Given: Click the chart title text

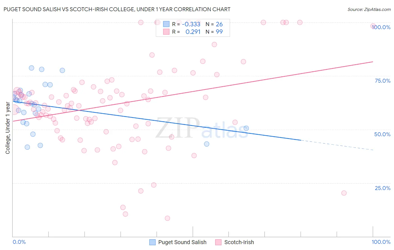Looking at the screenshot, I should pyautogui.click(x=117, y=9).
